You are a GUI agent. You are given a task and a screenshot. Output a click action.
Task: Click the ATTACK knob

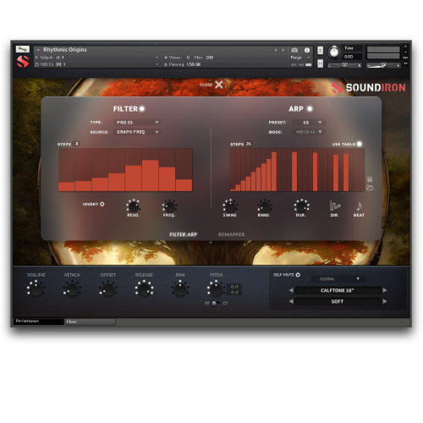click(x=72, y=288)
